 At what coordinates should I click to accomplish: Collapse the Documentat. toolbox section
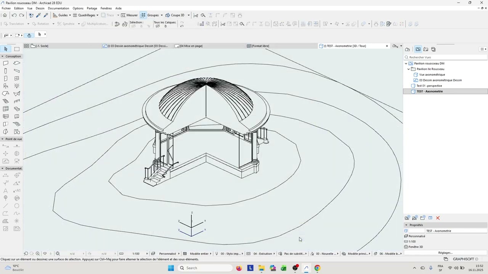tap(2, 168)
